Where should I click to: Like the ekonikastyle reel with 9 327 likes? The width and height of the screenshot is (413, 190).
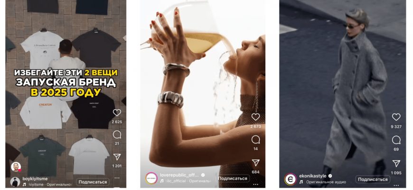(396, 117)
